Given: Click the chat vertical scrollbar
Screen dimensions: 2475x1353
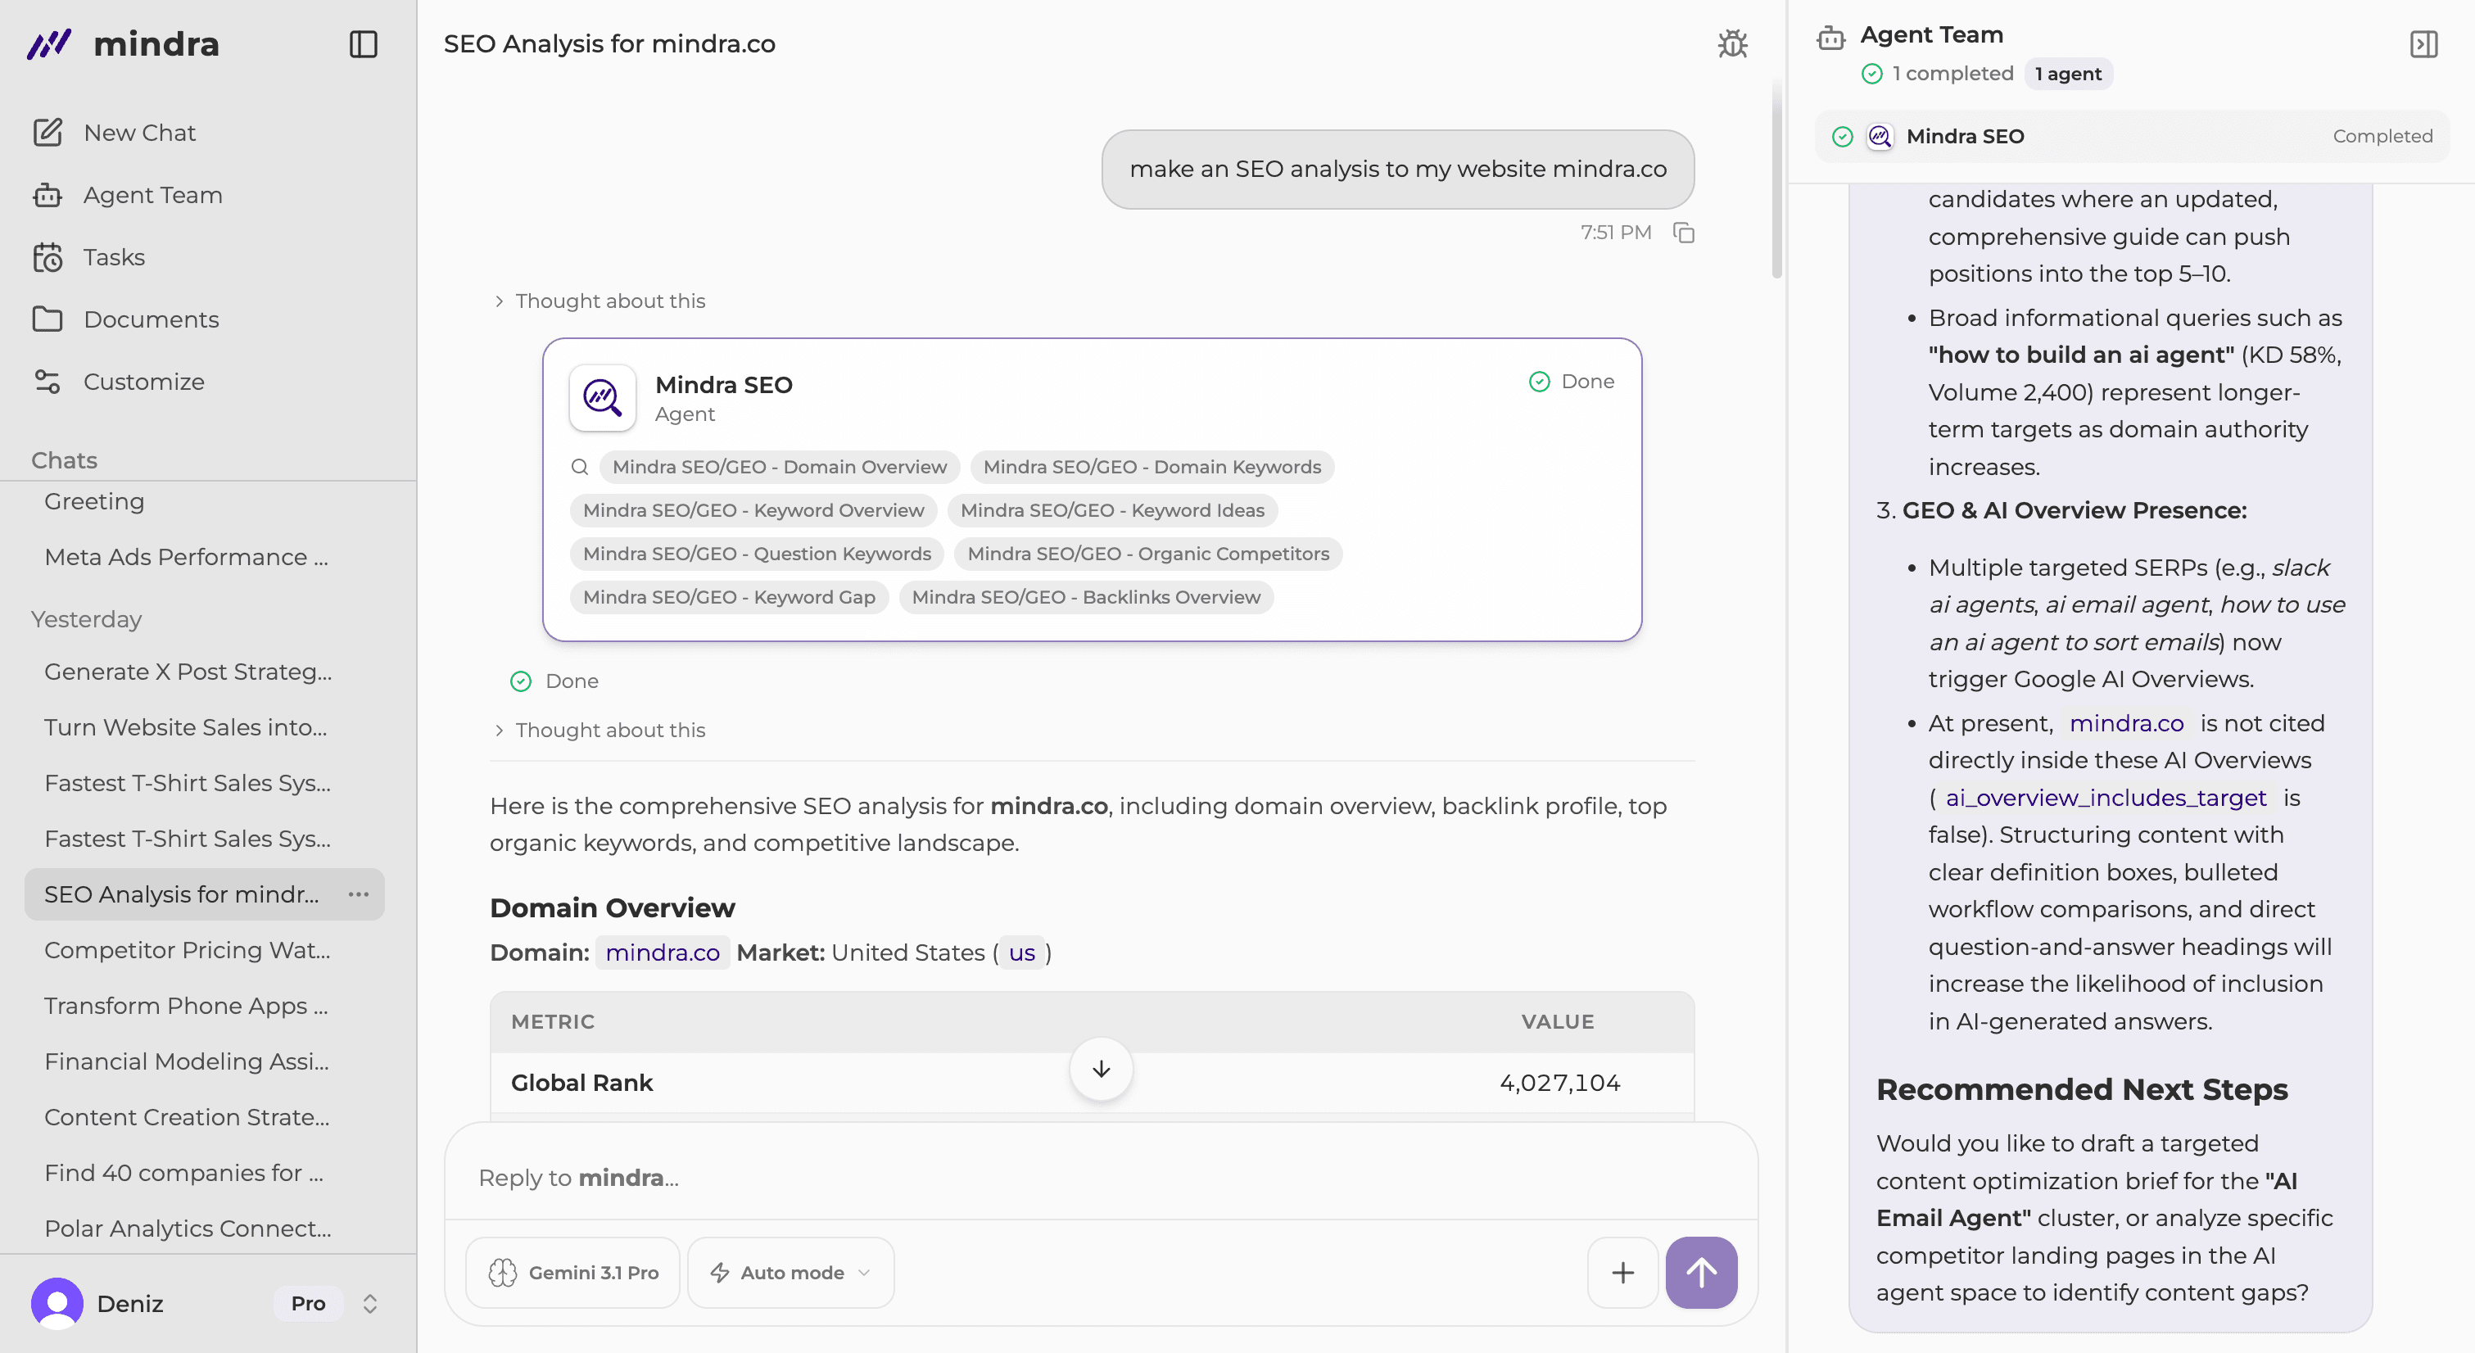Looking at the screenshot, I should coord(1776,178).
